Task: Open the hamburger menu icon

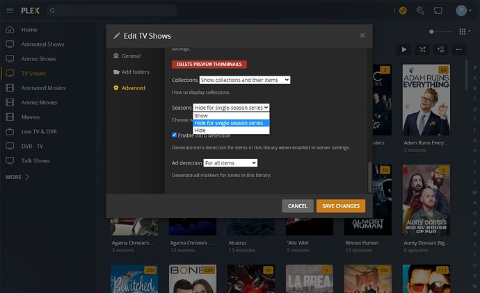Action: coord(10,10)
